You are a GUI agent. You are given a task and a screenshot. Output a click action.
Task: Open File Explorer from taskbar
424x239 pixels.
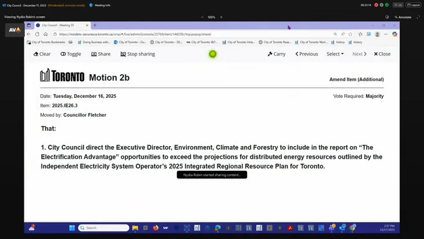(135, 228)
